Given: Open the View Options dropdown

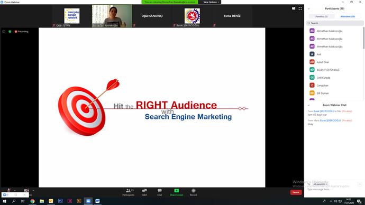Looking at the screenshot, I should [x=211, y=2].
